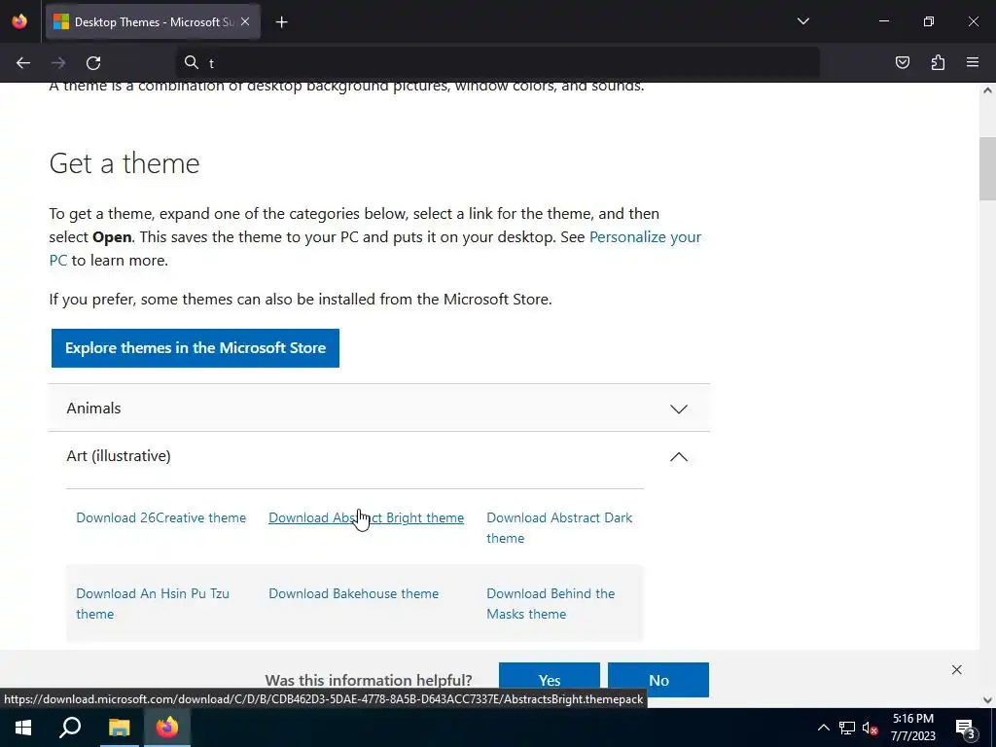Image resolution: width=996 pixels, height=747 pixels.
Task: Open the Extensions puzzle icon
Action: click(938, 62)
